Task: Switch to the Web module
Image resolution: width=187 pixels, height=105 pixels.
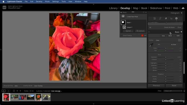Action: point(176,8)
